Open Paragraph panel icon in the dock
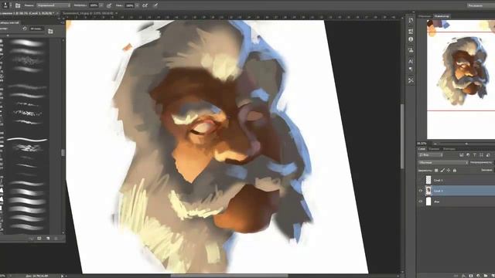This screenshot has width=495, height=278. point(411,69)
